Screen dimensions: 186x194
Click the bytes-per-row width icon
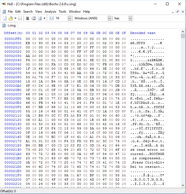[x=52, y=18]
